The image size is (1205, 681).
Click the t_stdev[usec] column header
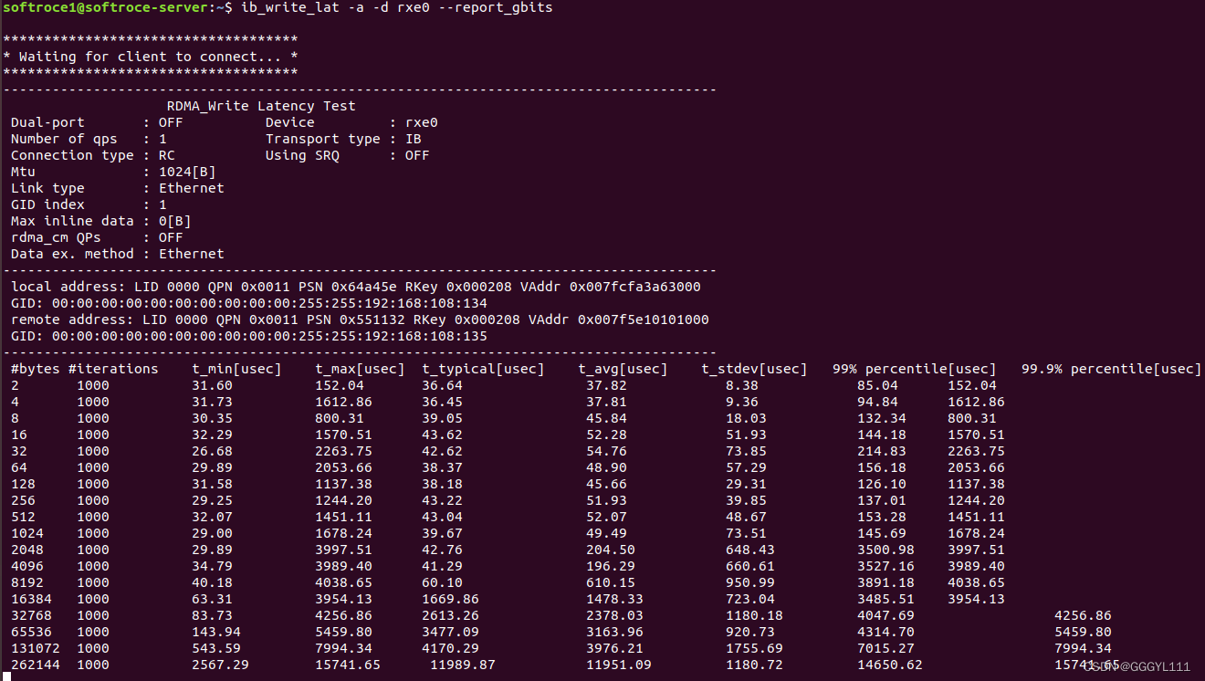tap(754, 369)
